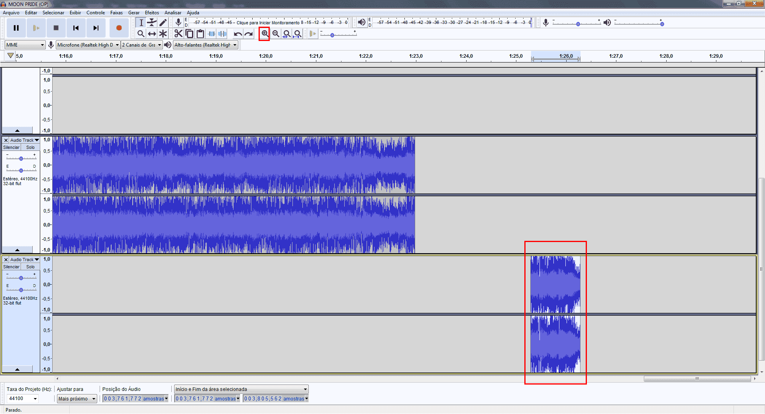Open the MME audio host dropdown
The width and height of the screenshot is (765, 414).
(25, 45)
